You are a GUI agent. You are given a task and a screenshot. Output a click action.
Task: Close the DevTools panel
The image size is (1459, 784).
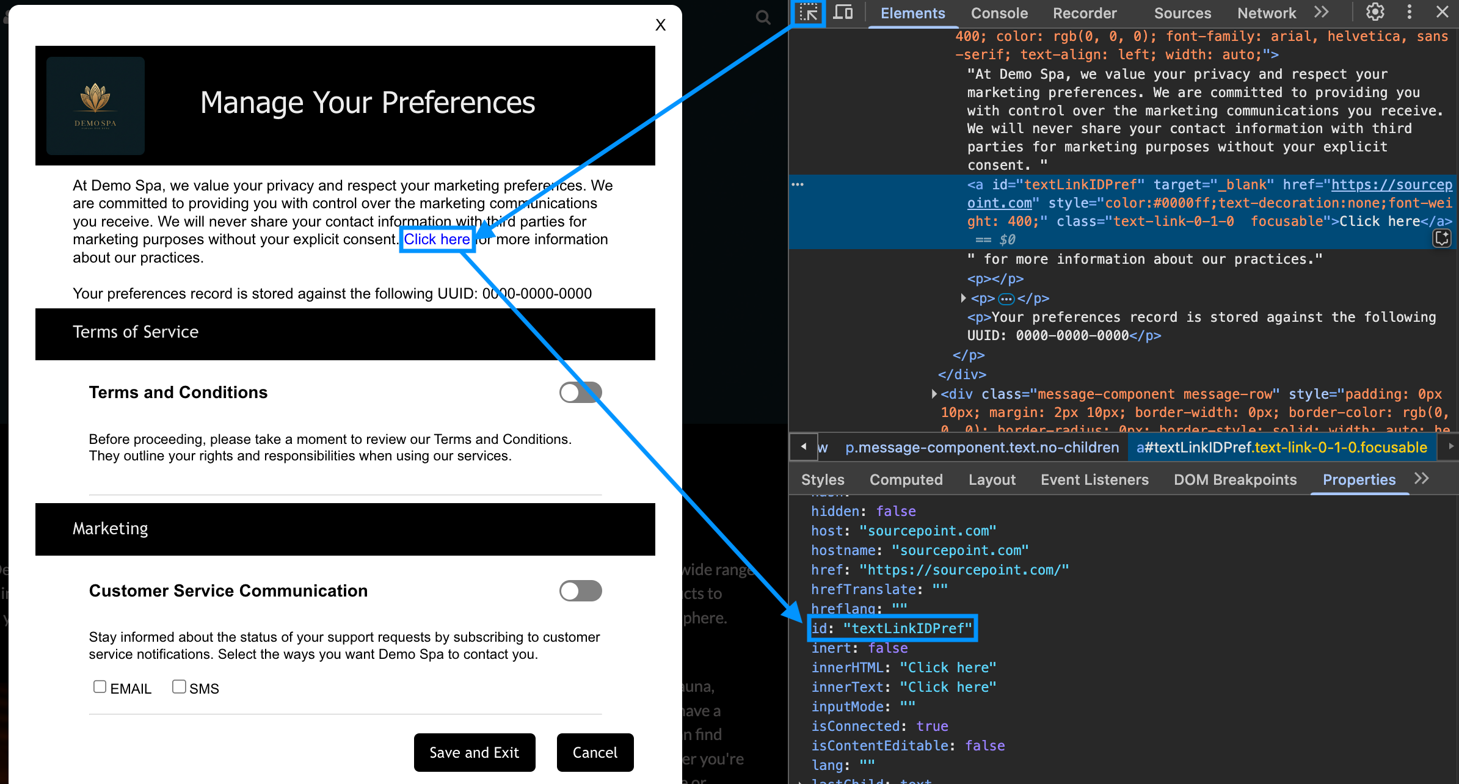tap(1443, 12)
